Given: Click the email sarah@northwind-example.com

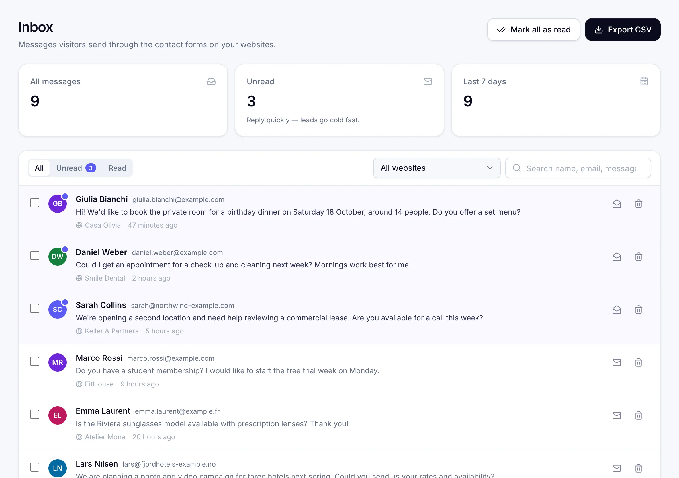Looking at the screenshot, I should [183, 306].
